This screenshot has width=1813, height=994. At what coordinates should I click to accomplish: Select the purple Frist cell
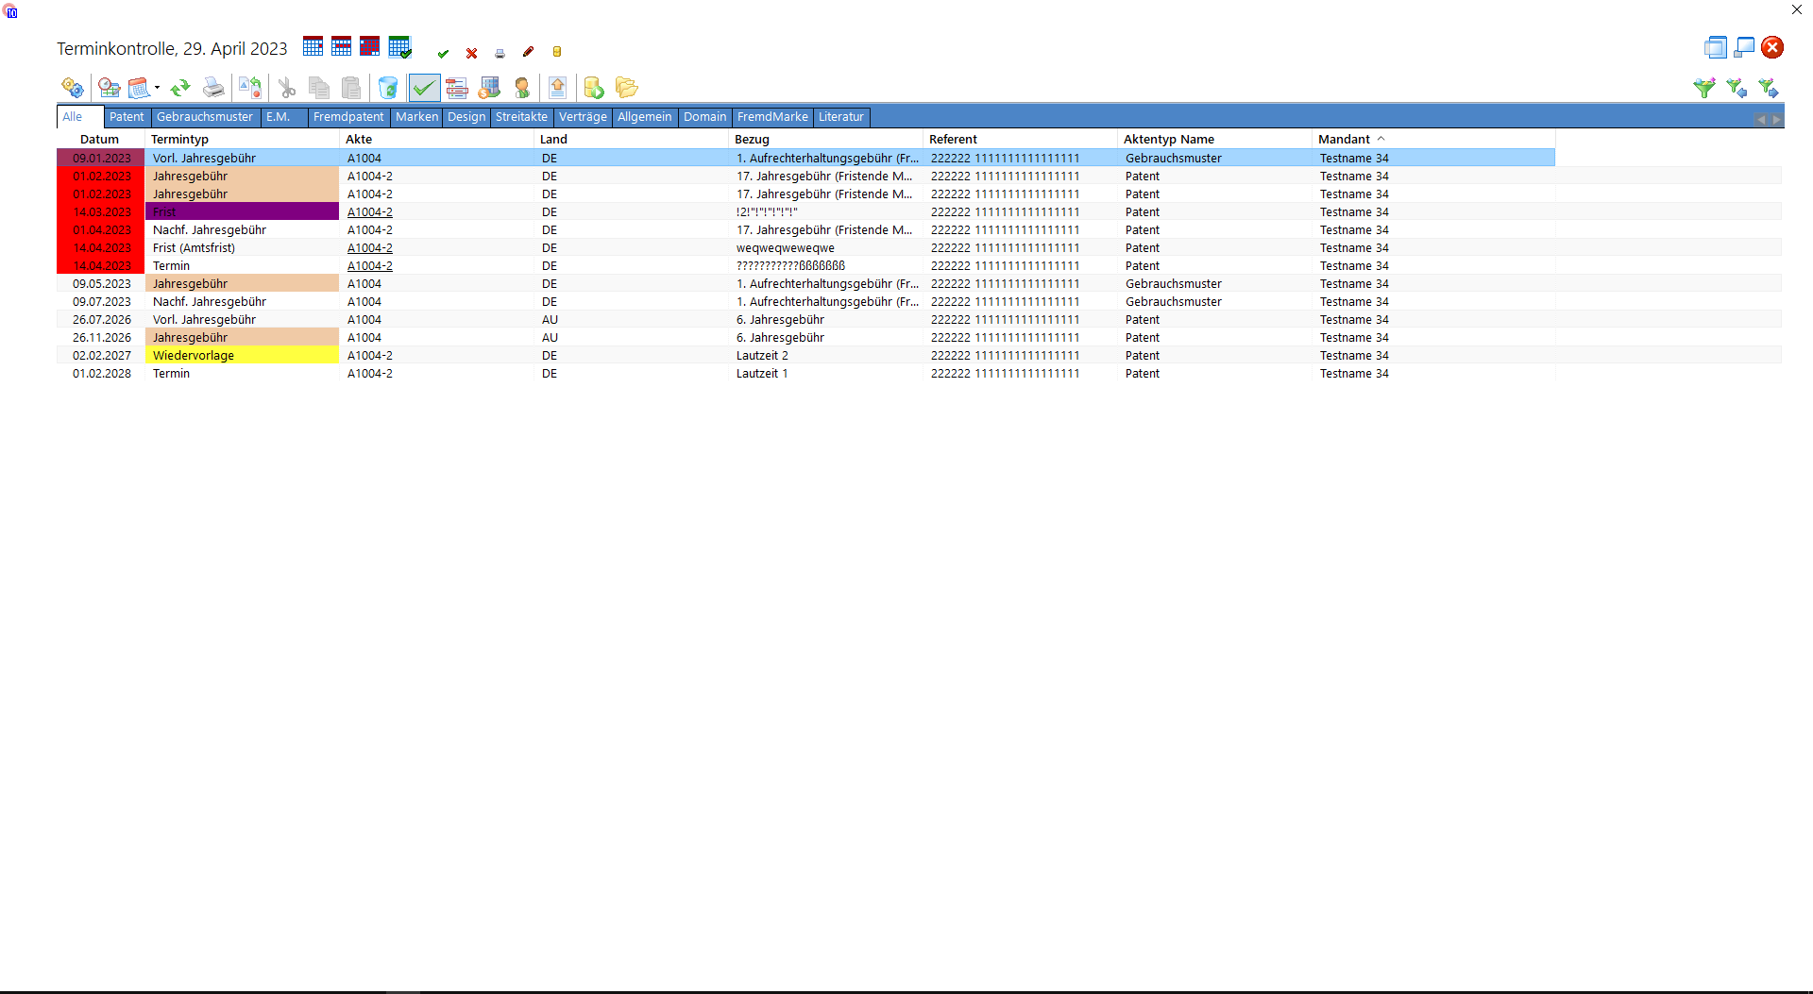[242, 212]
